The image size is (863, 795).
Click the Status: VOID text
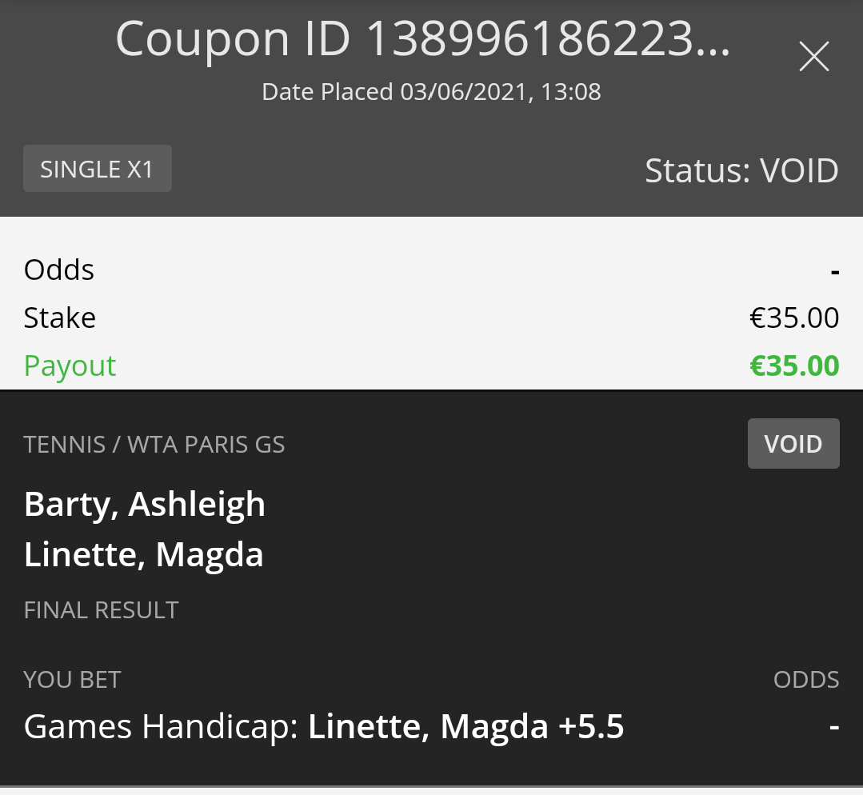click(741, 170)
